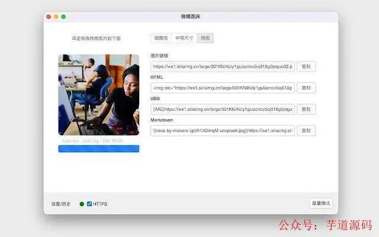Screen dimensions: 379x237
Task: Focus the HTML img src field
Action: (223, 88)
